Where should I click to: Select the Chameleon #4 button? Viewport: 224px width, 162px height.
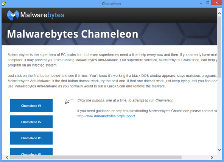point(31,151)
